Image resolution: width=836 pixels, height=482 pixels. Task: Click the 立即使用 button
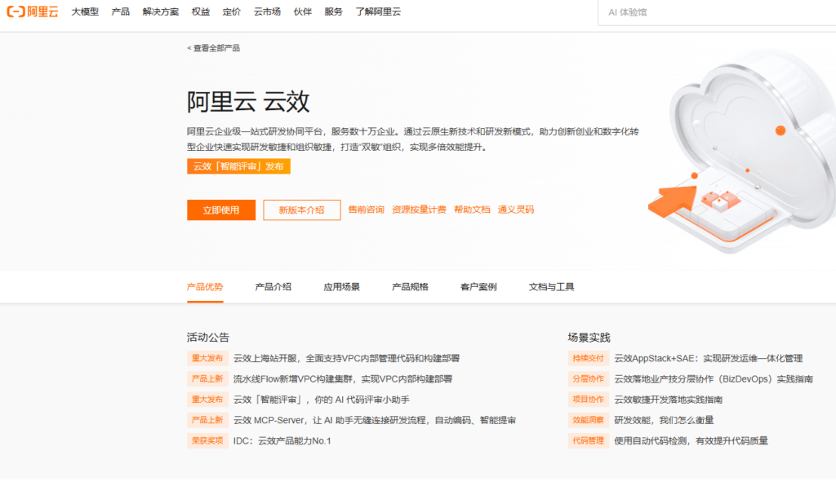click(221, 210)
